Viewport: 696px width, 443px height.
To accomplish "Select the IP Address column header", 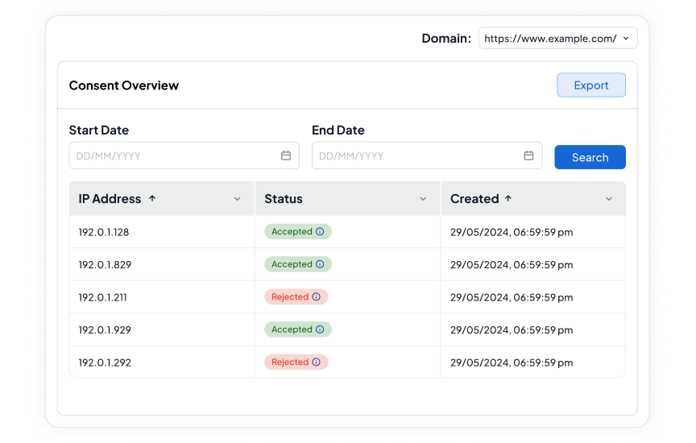I will pyautogui.click(x=162, y=198).
